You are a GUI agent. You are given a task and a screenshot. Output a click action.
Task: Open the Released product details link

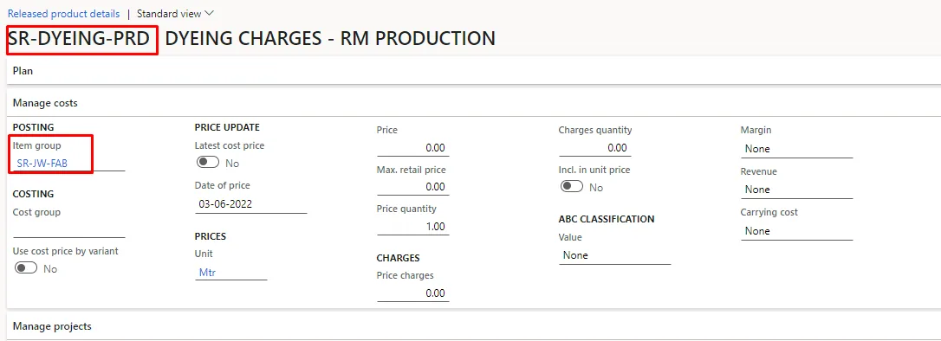tap(63, 13)
